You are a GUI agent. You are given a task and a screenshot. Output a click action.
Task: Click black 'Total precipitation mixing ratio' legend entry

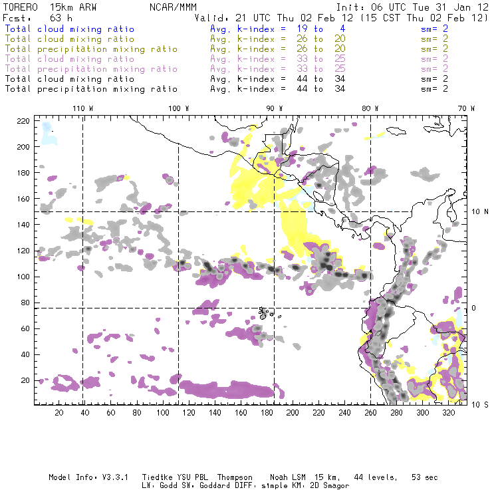[x=91, y=89]
